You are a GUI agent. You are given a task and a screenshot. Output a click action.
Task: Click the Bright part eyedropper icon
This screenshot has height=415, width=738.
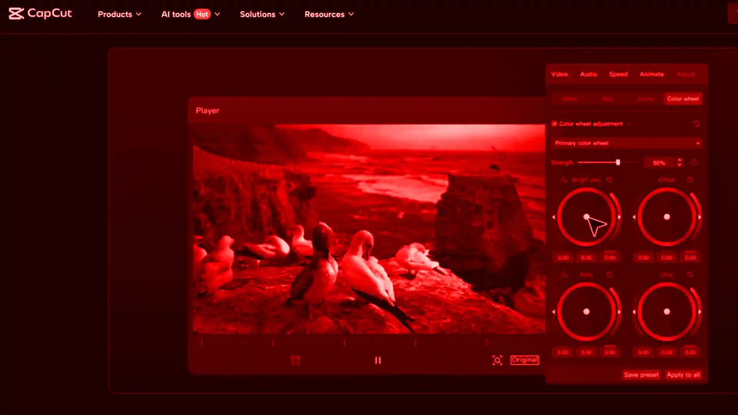click(563, 180)
